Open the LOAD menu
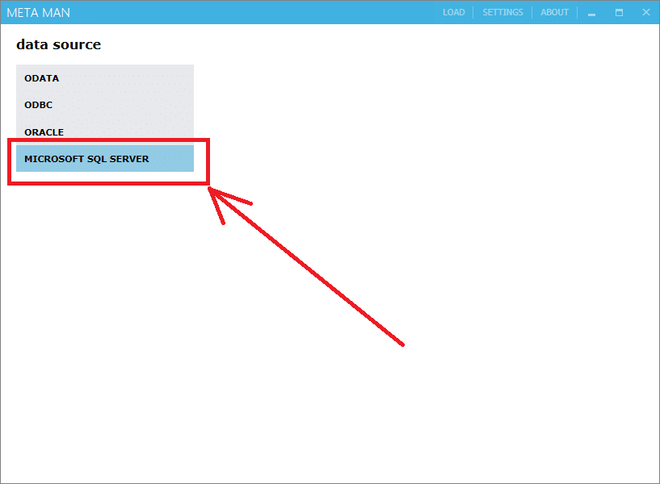This screenshot has height=484, width=660. [454, 12]
